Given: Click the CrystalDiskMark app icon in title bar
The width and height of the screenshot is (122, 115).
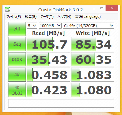Looking at the screenshot, I should (x=7, y=9).
